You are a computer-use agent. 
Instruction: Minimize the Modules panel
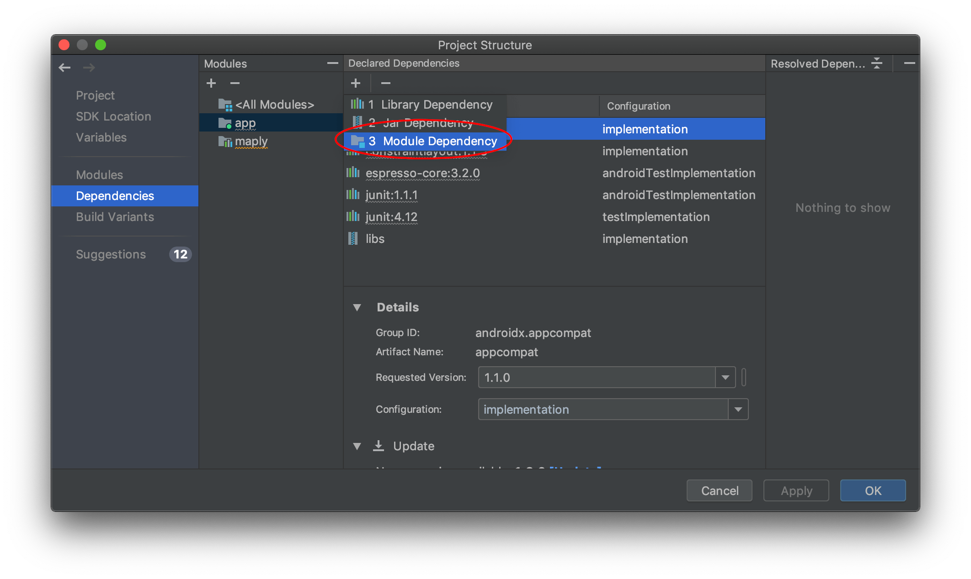333,63
